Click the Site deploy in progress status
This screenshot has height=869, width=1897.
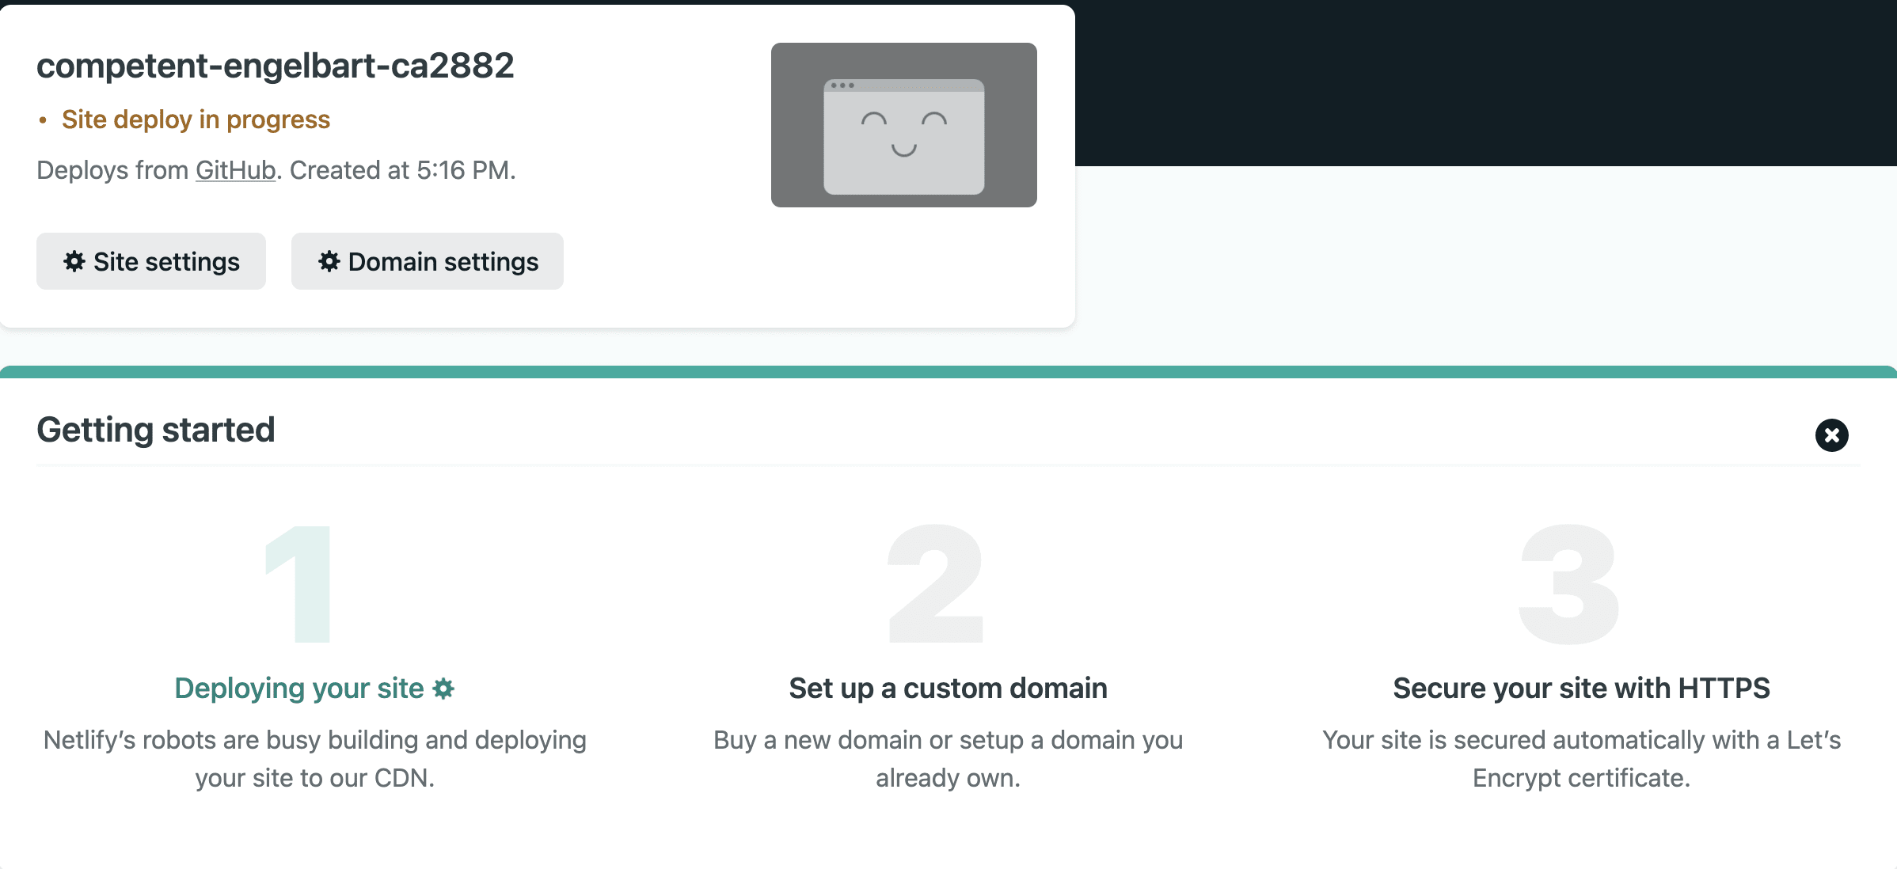[x=196, y=120]
